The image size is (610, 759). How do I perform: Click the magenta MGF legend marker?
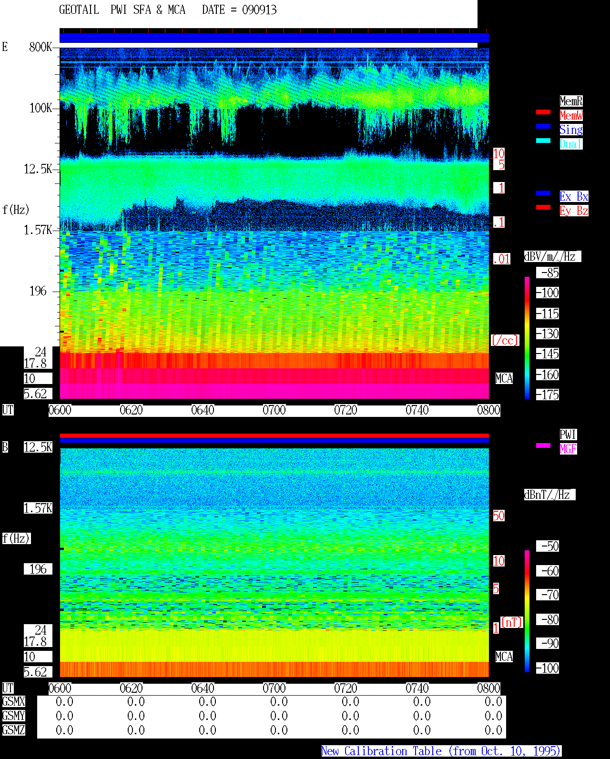click(x=543, y=445)
